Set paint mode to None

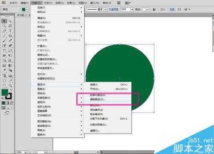(12, 103)
